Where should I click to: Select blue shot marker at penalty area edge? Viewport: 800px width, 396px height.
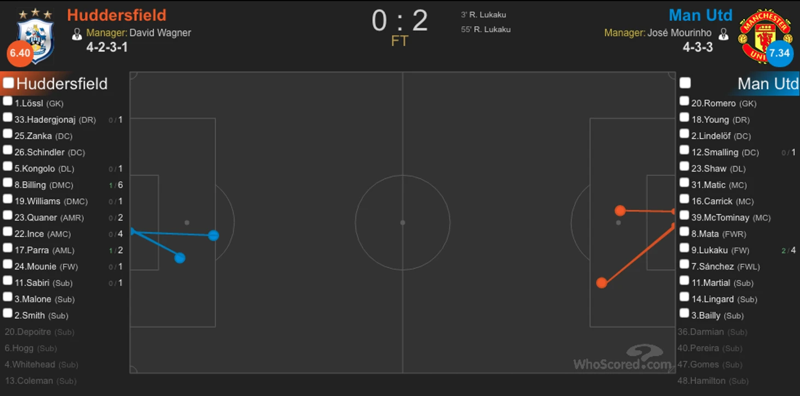pos(214,236)
